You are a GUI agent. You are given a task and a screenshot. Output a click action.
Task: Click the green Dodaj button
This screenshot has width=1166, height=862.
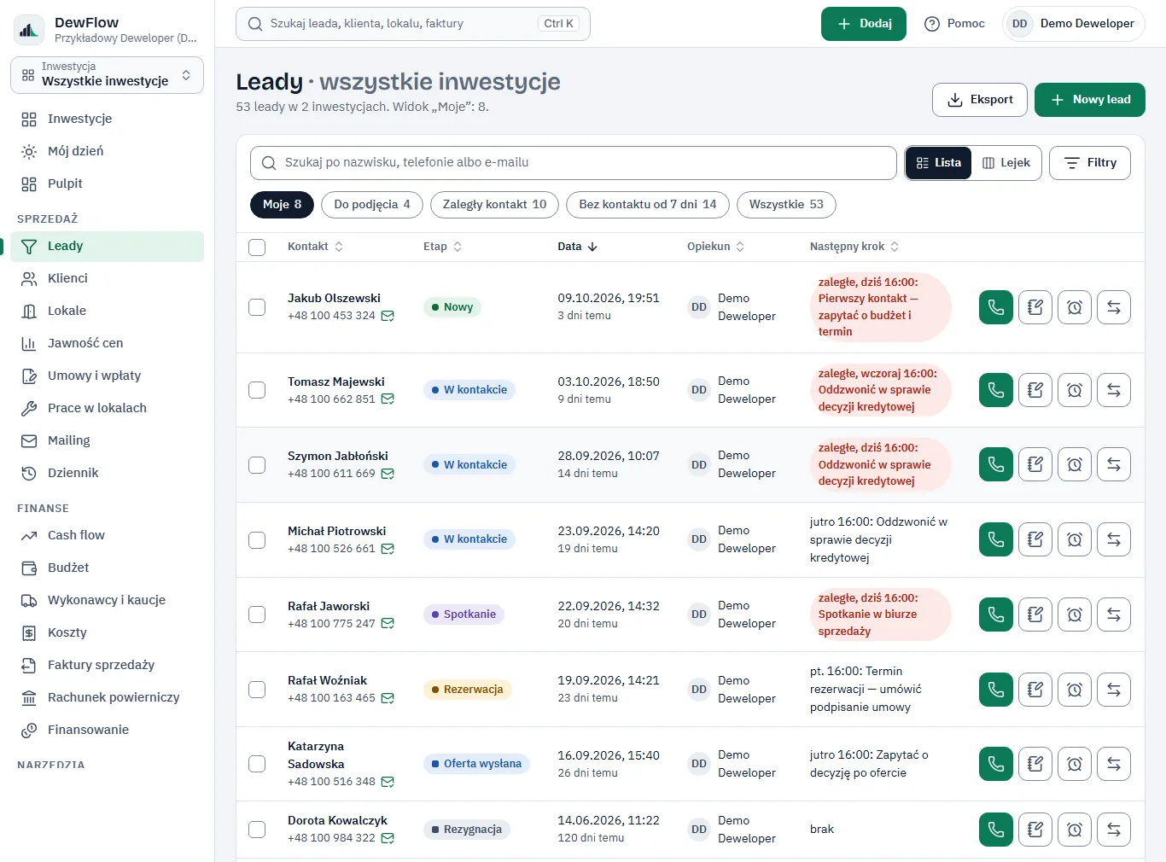(864, 24)
